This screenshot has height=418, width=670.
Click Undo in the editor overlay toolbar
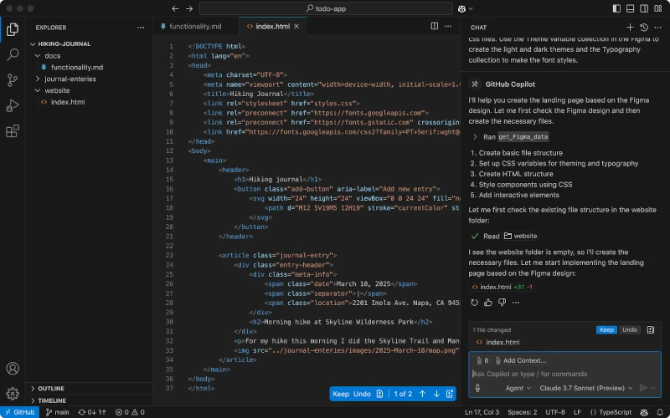click(x=362, y=394)
